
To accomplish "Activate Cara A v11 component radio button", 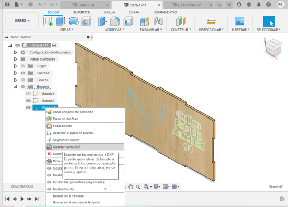I will click(54, 45).
